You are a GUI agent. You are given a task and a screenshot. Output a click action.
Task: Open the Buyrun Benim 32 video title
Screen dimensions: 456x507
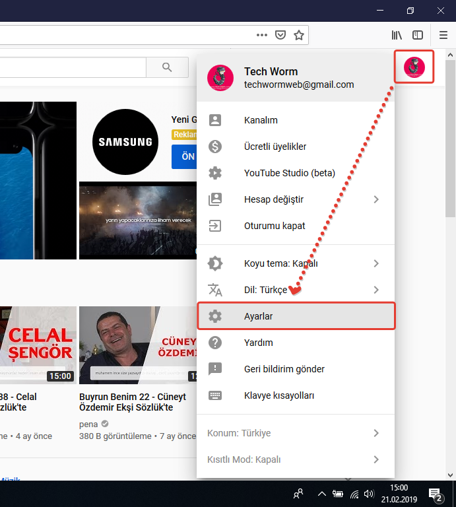click(133, 402)
